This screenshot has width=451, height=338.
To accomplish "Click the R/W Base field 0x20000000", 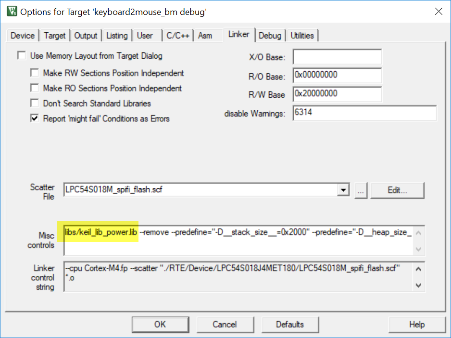I will tap(338, 94).
